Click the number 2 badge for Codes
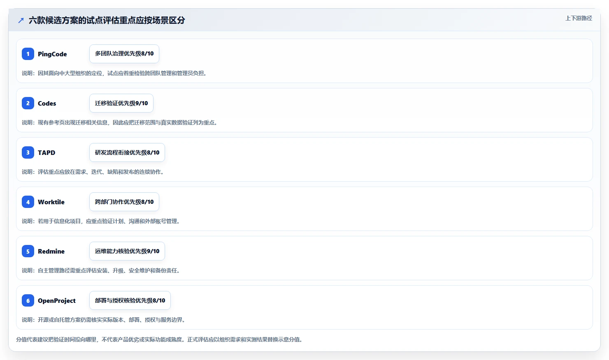 point(28,103)
